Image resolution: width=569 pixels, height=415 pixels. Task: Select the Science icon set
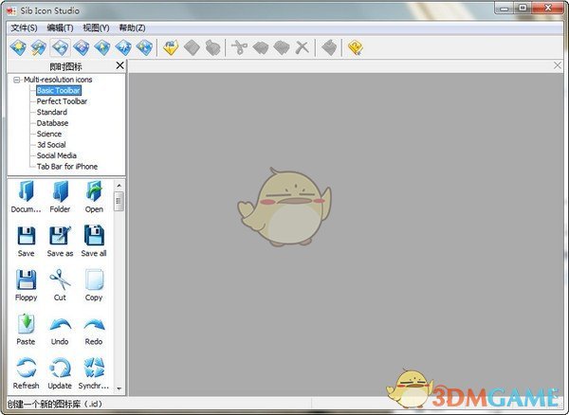(x=49, y=134)
